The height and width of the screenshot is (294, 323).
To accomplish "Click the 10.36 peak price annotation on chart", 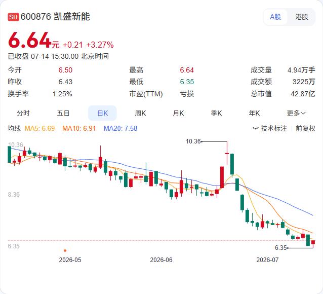I will coord(193,141).
